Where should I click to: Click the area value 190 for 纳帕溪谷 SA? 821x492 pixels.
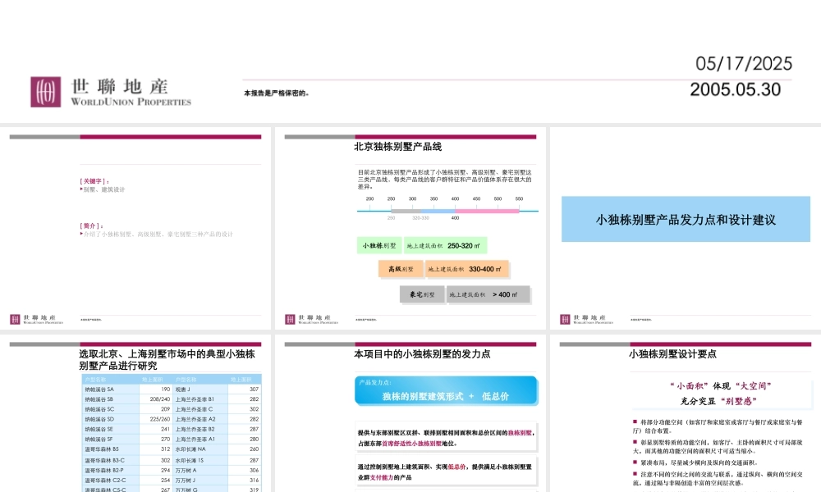click(x=166, y=389)
